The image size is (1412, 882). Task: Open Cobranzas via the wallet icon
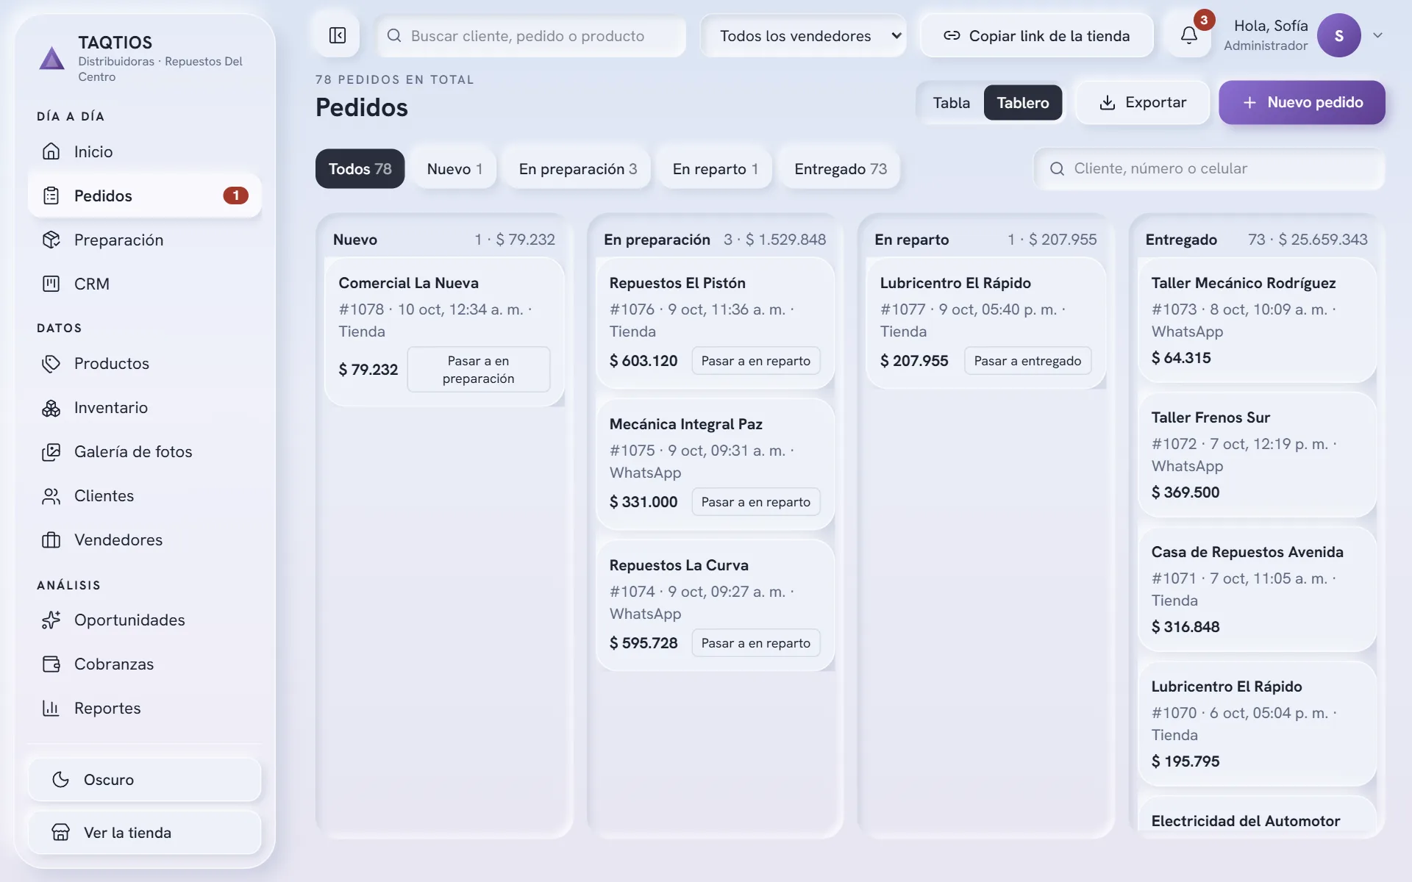pyautogui.click(x=51, y=664)
